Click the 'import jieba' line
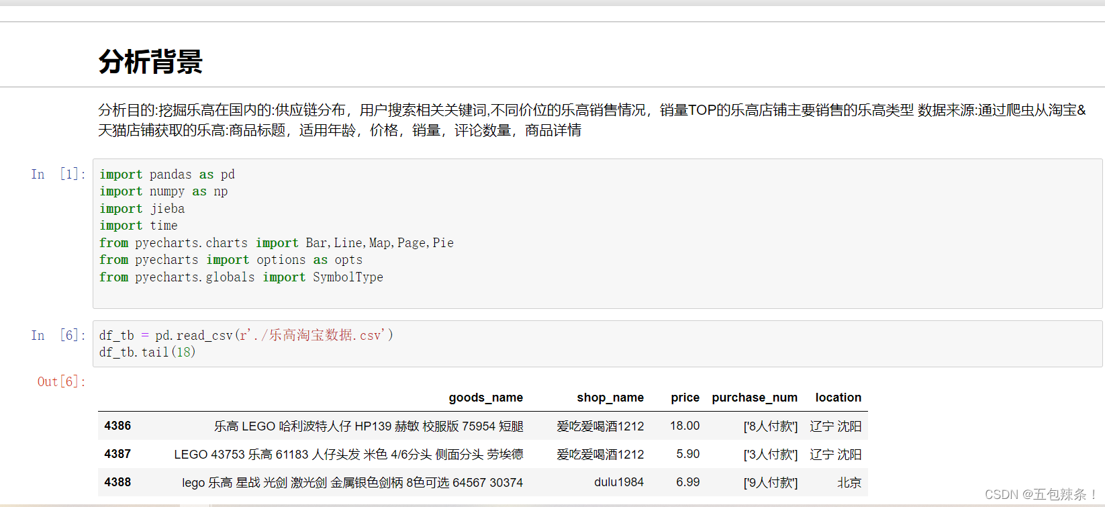This screenshot has height=507, width=1105. pos(142,209)
